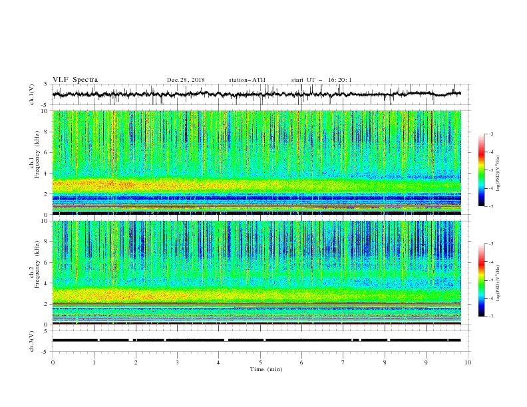
Task: Click the ch.1 color bar '-3' label
Action: [x=490, y=134]
